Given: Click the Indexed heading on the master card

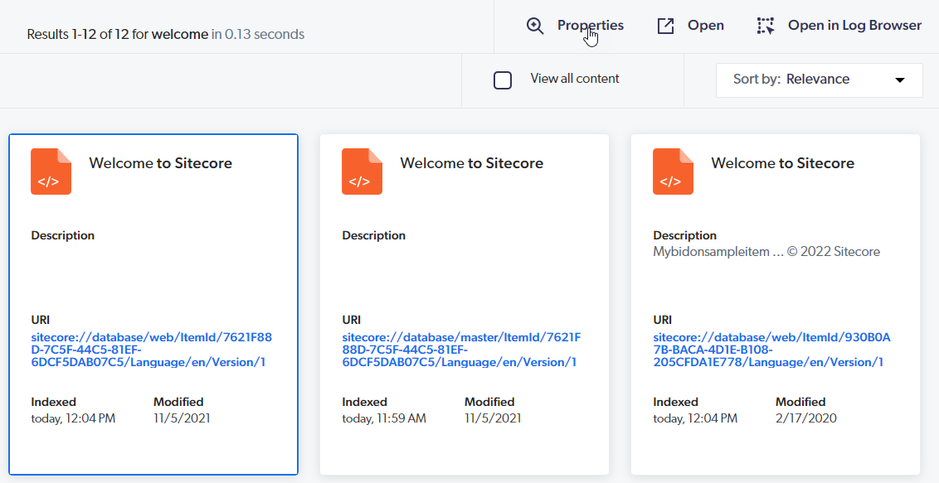Looking at the screenshot, I should (365, 402).
